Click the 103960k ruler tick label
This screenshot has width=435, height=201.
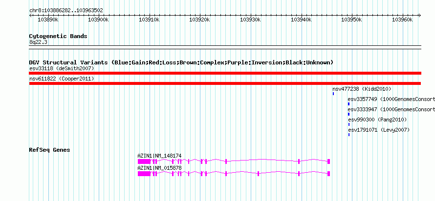tap(403, 20)
